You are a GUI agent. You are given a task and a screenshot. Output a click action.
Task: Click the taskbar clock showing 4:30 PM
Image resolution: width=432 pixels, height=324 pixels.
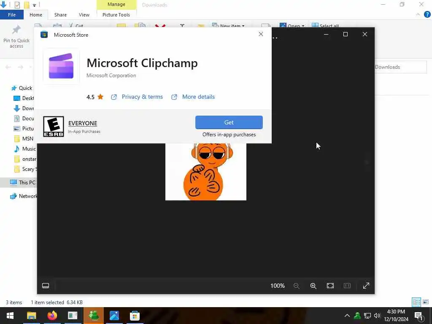coord(396,316)
